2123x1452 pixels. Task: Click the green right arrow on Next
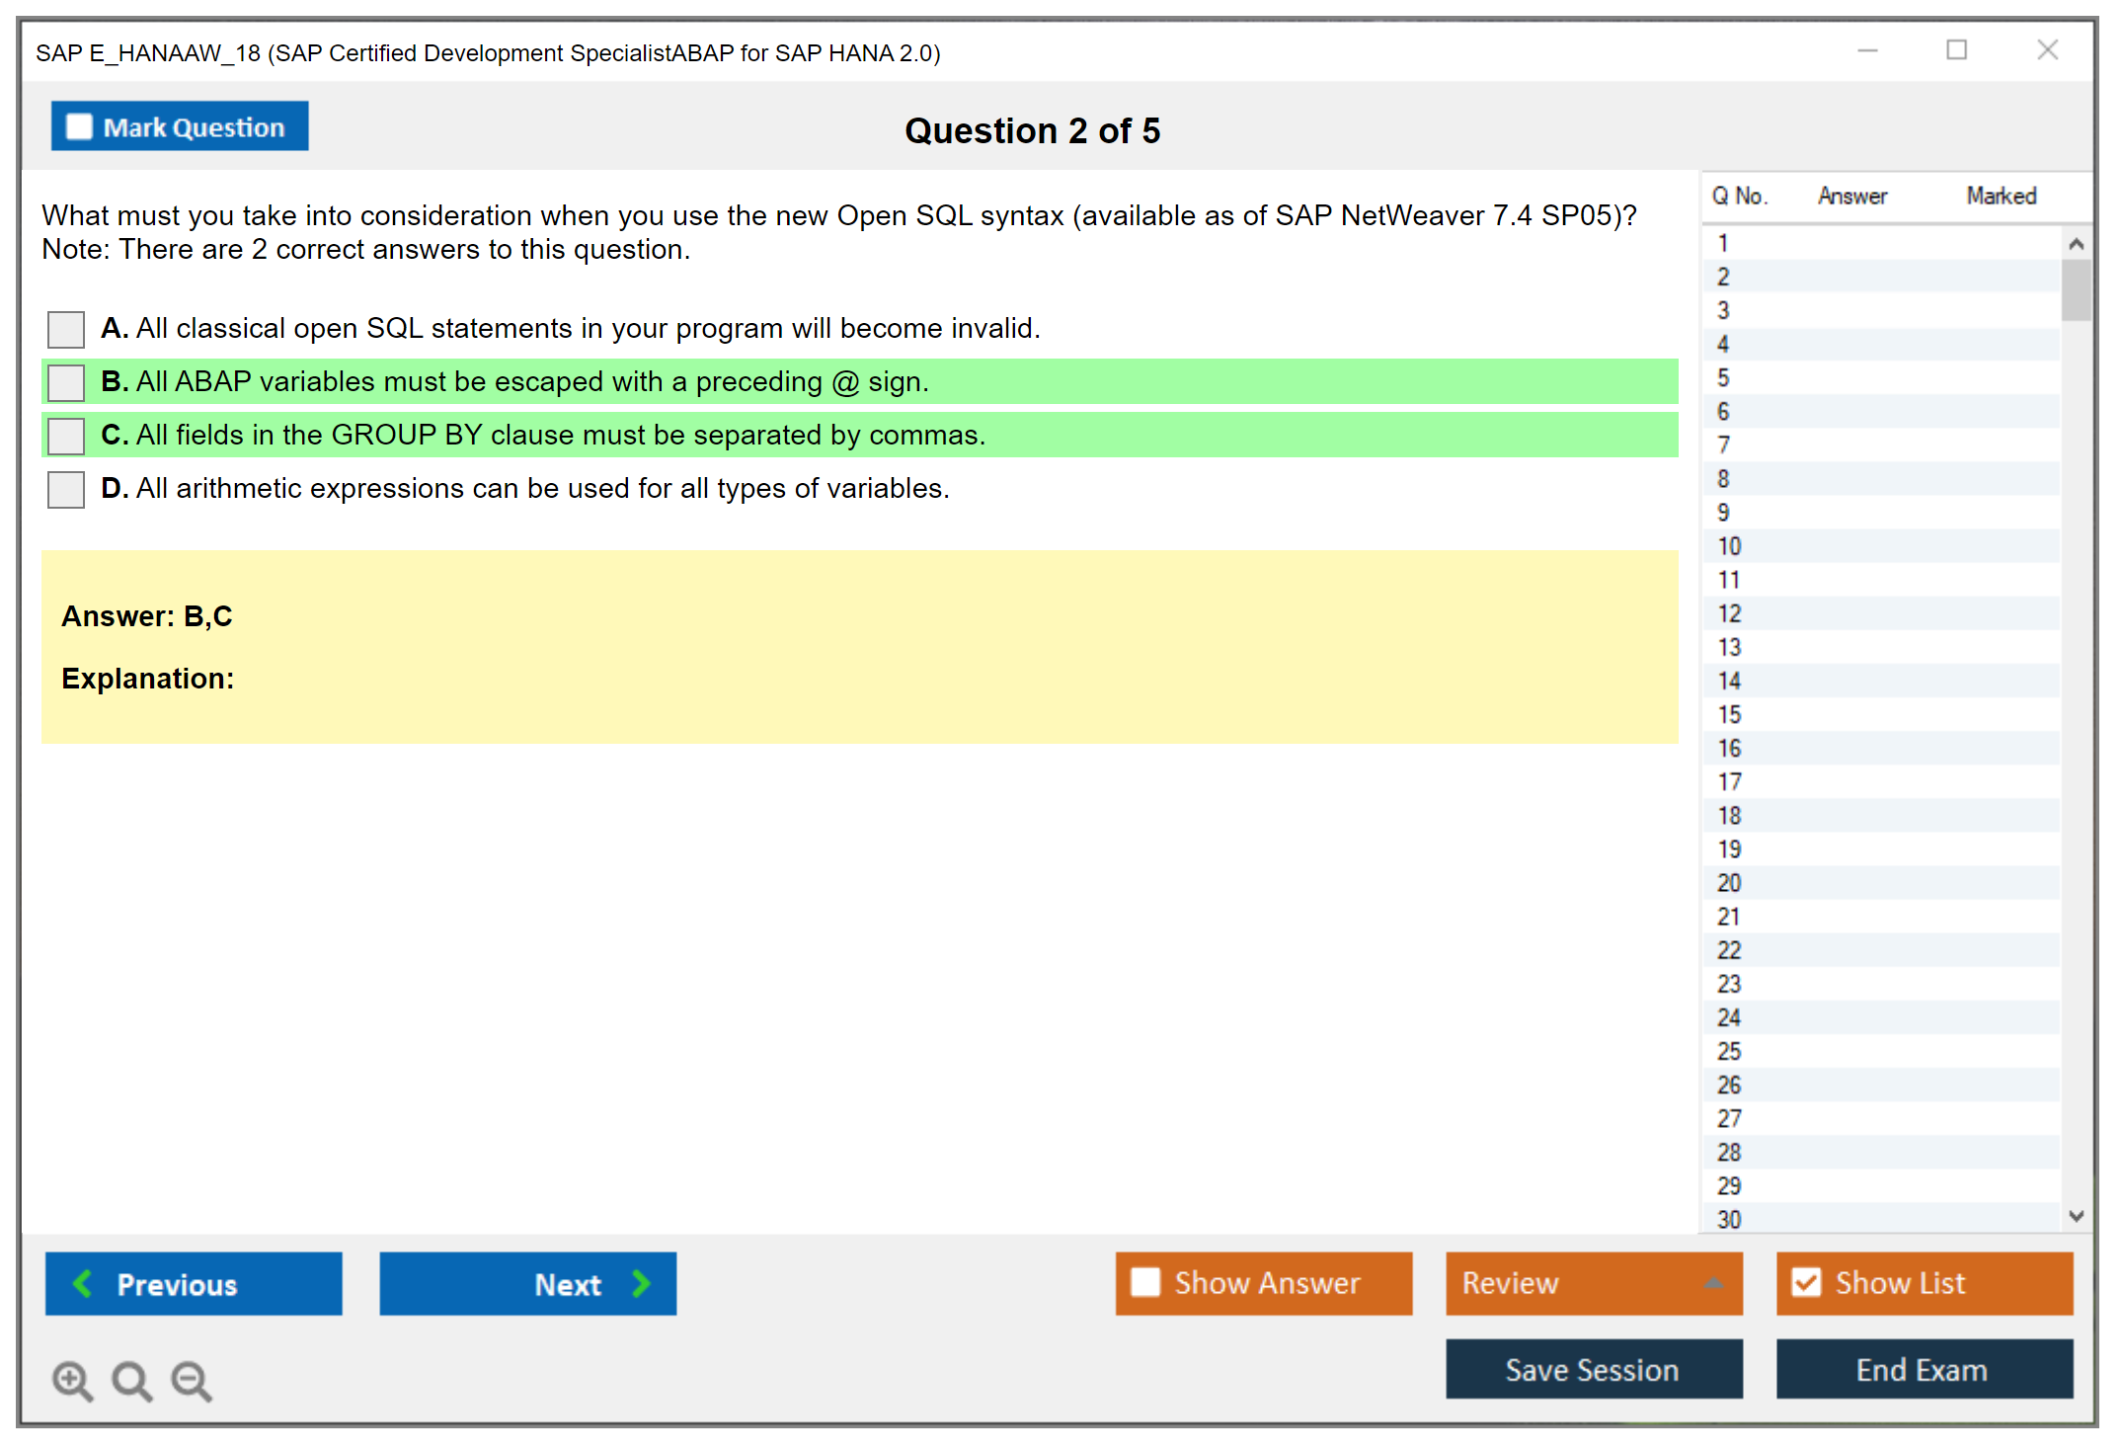(641, 1283)
